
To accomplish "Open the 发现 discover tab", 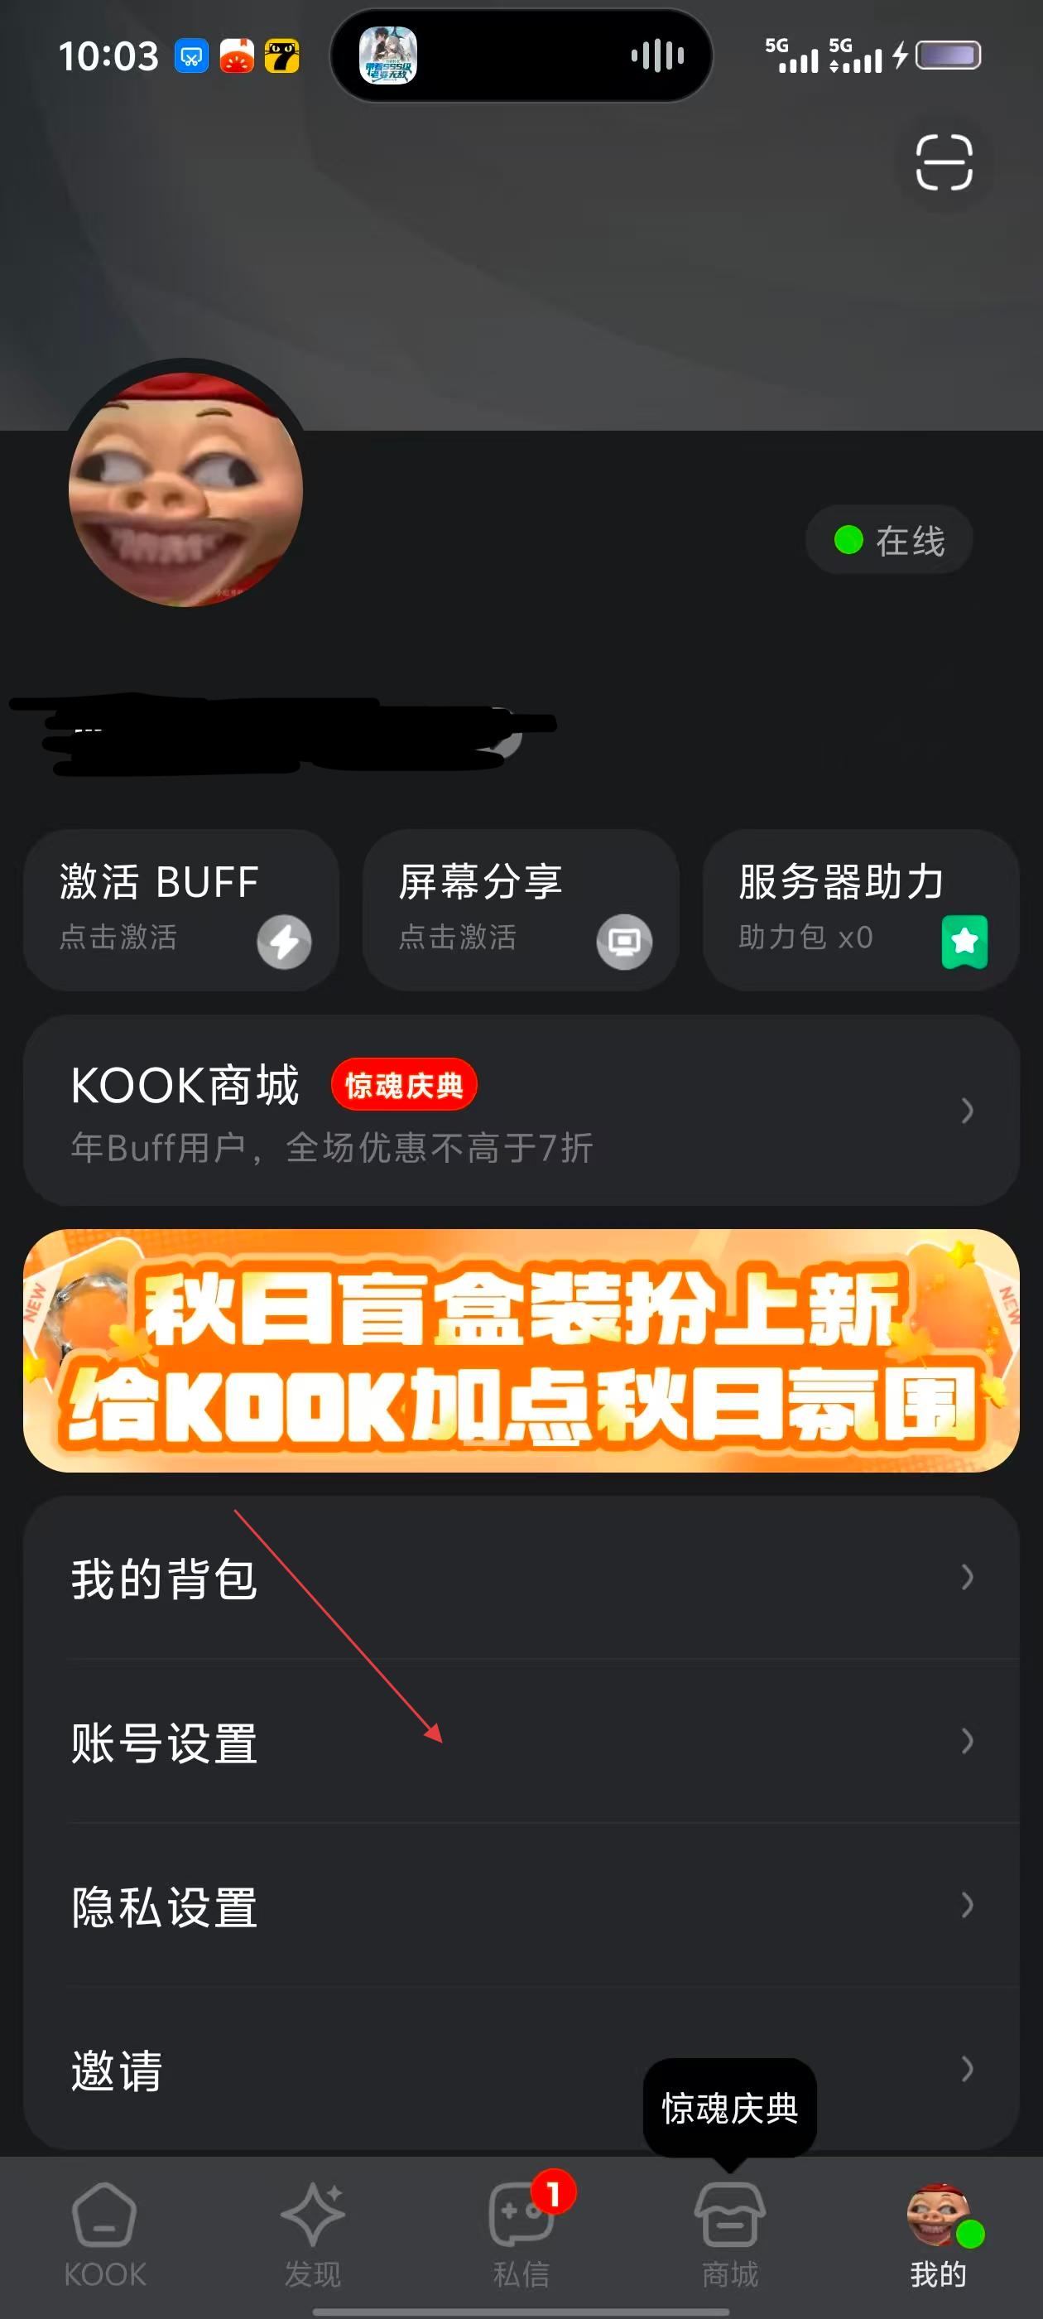I will (x=312, y=2234).
